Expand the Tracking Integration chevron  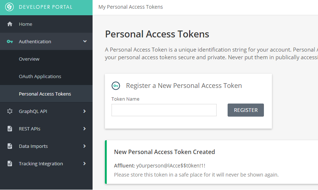pyautogui.click(x=85, y=163)
